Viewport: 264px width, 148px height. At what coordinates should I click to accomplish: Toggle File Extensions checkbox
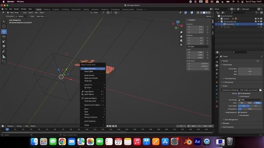(x=239, y=93)
